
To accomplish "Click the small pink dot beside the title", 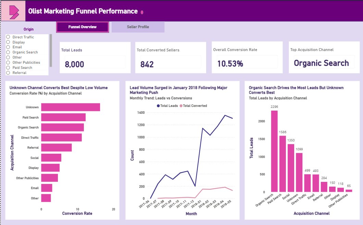I will click(142, 12).
